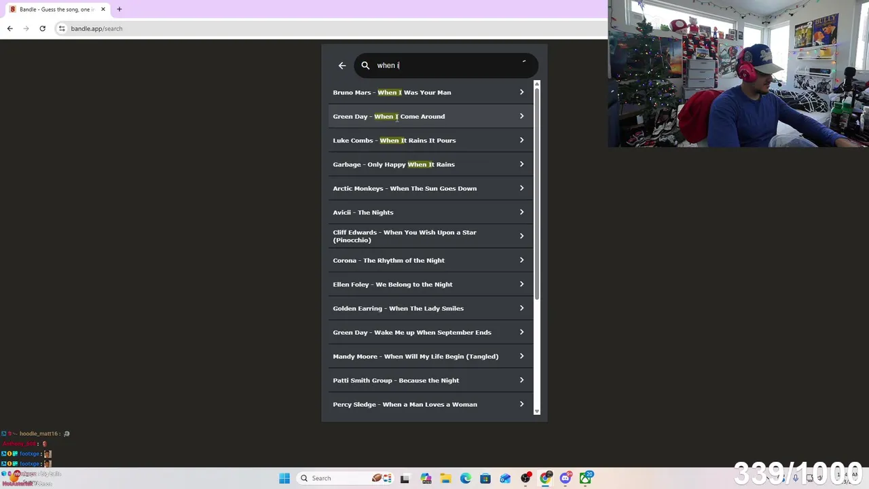Image resolution: width=869 pixels, height=489 pixels.
Task: Click chevron on Golden Earring row
Action: click(x=521, y=308)
